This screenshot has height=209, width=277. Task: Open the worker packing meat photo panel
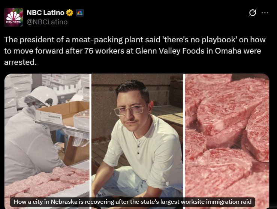click(x=47, y=141)
